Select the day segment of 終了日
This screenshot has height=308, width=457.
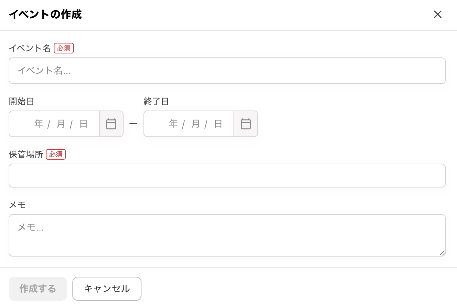click(218, 124)
